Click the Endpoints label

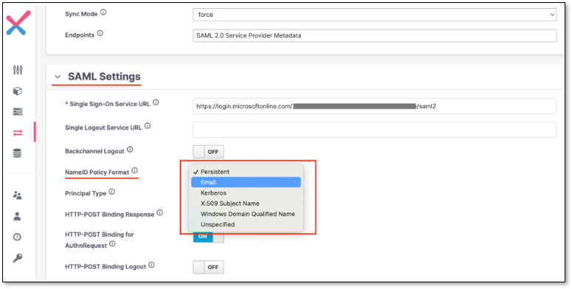(x=80, y=35)
